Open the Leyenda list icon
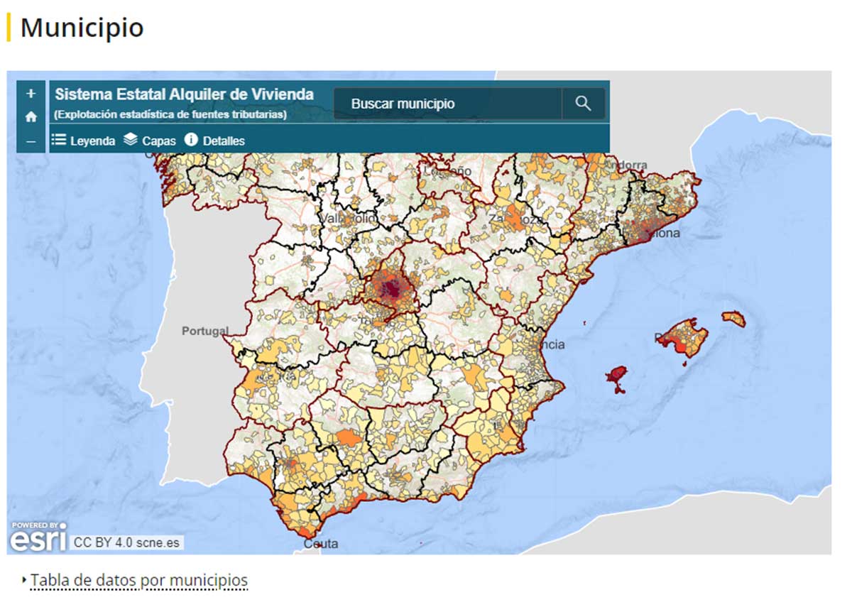Screen dimensions: 852x607 58,140
